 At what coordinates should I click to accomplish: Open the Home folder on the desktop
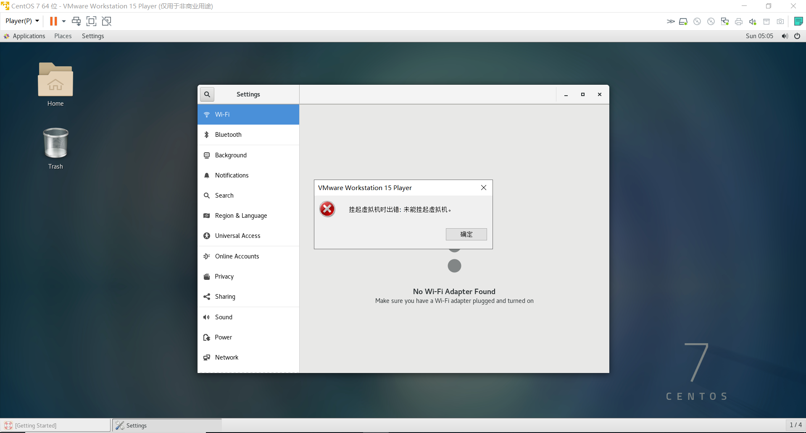[55, 85]
